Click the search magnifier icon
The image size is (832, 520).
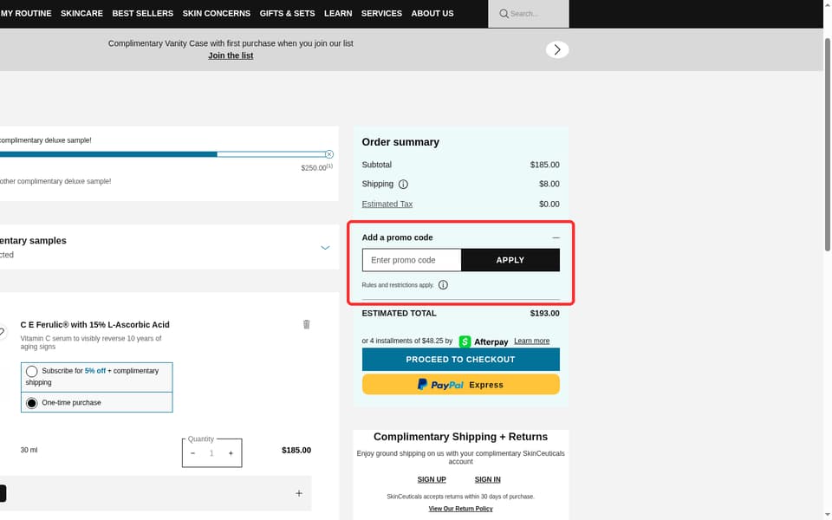tap(504, 14)
